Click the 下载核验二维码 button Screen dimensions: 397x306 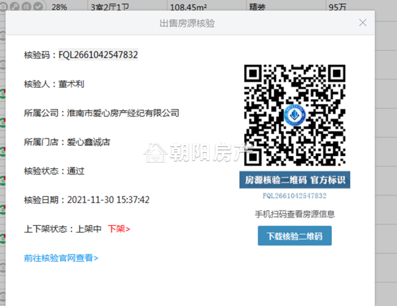(294, 236)
